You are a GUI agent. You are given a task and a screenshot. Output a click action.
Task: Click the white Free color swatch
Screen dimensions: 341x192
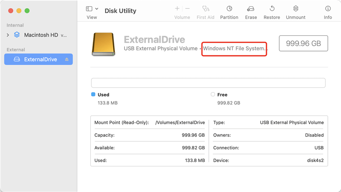[213, 94]
